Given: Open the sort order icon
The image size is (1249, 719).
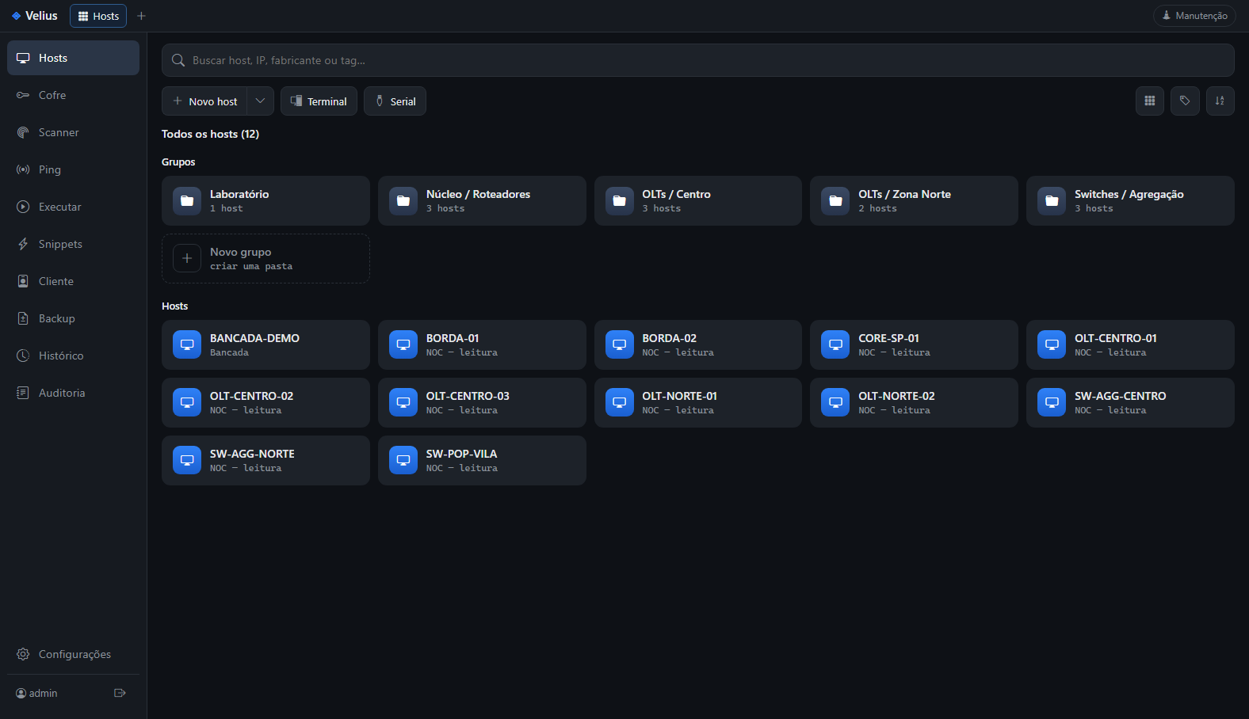Looking at the screenshot, I should (x=1220, y=101).
